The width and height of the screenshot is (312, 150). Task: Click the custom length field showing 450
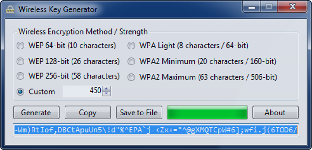[x=83, y=91]
